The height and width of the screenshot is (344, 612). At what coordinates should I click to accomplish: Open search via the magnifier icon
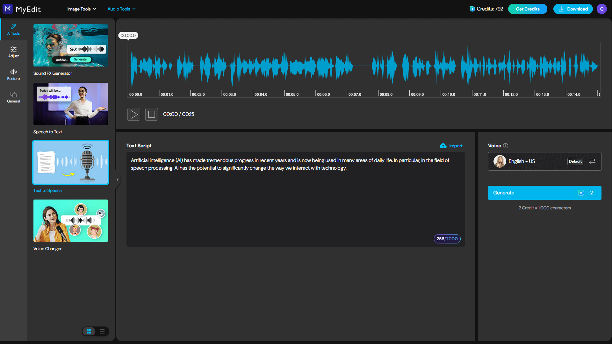pyautogui.click(x=602, y=9)
